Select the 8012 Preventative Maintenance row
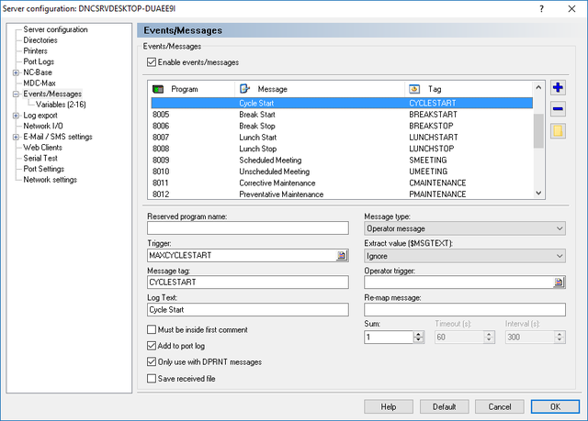 click(342, 194)
